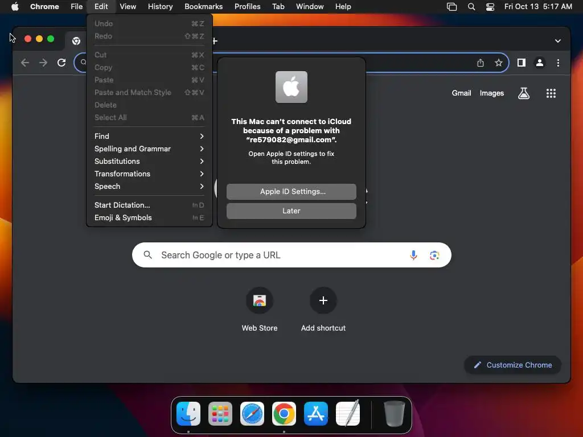Open the Bookmarks menu
The image size is (583, 437).
(203, 7)
